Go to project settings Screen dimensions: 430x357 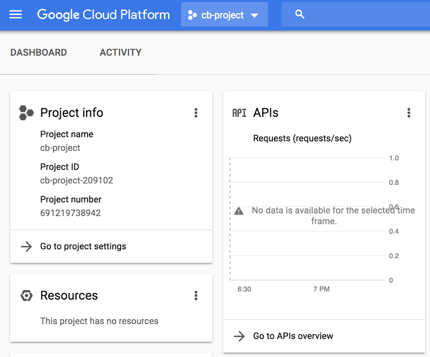(83, 247)
